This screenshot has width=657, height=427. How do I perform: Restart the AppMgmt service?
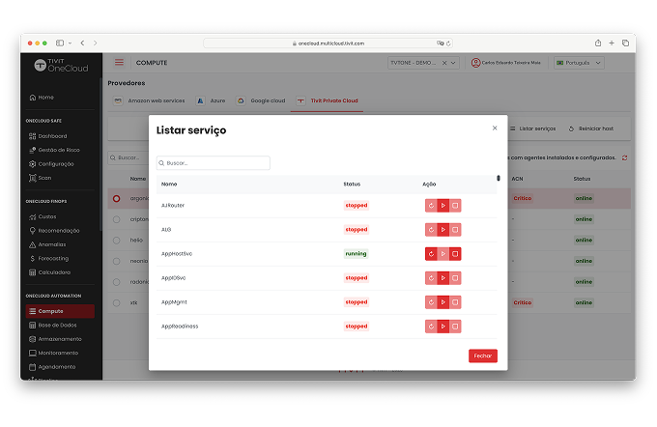point(431,302)
